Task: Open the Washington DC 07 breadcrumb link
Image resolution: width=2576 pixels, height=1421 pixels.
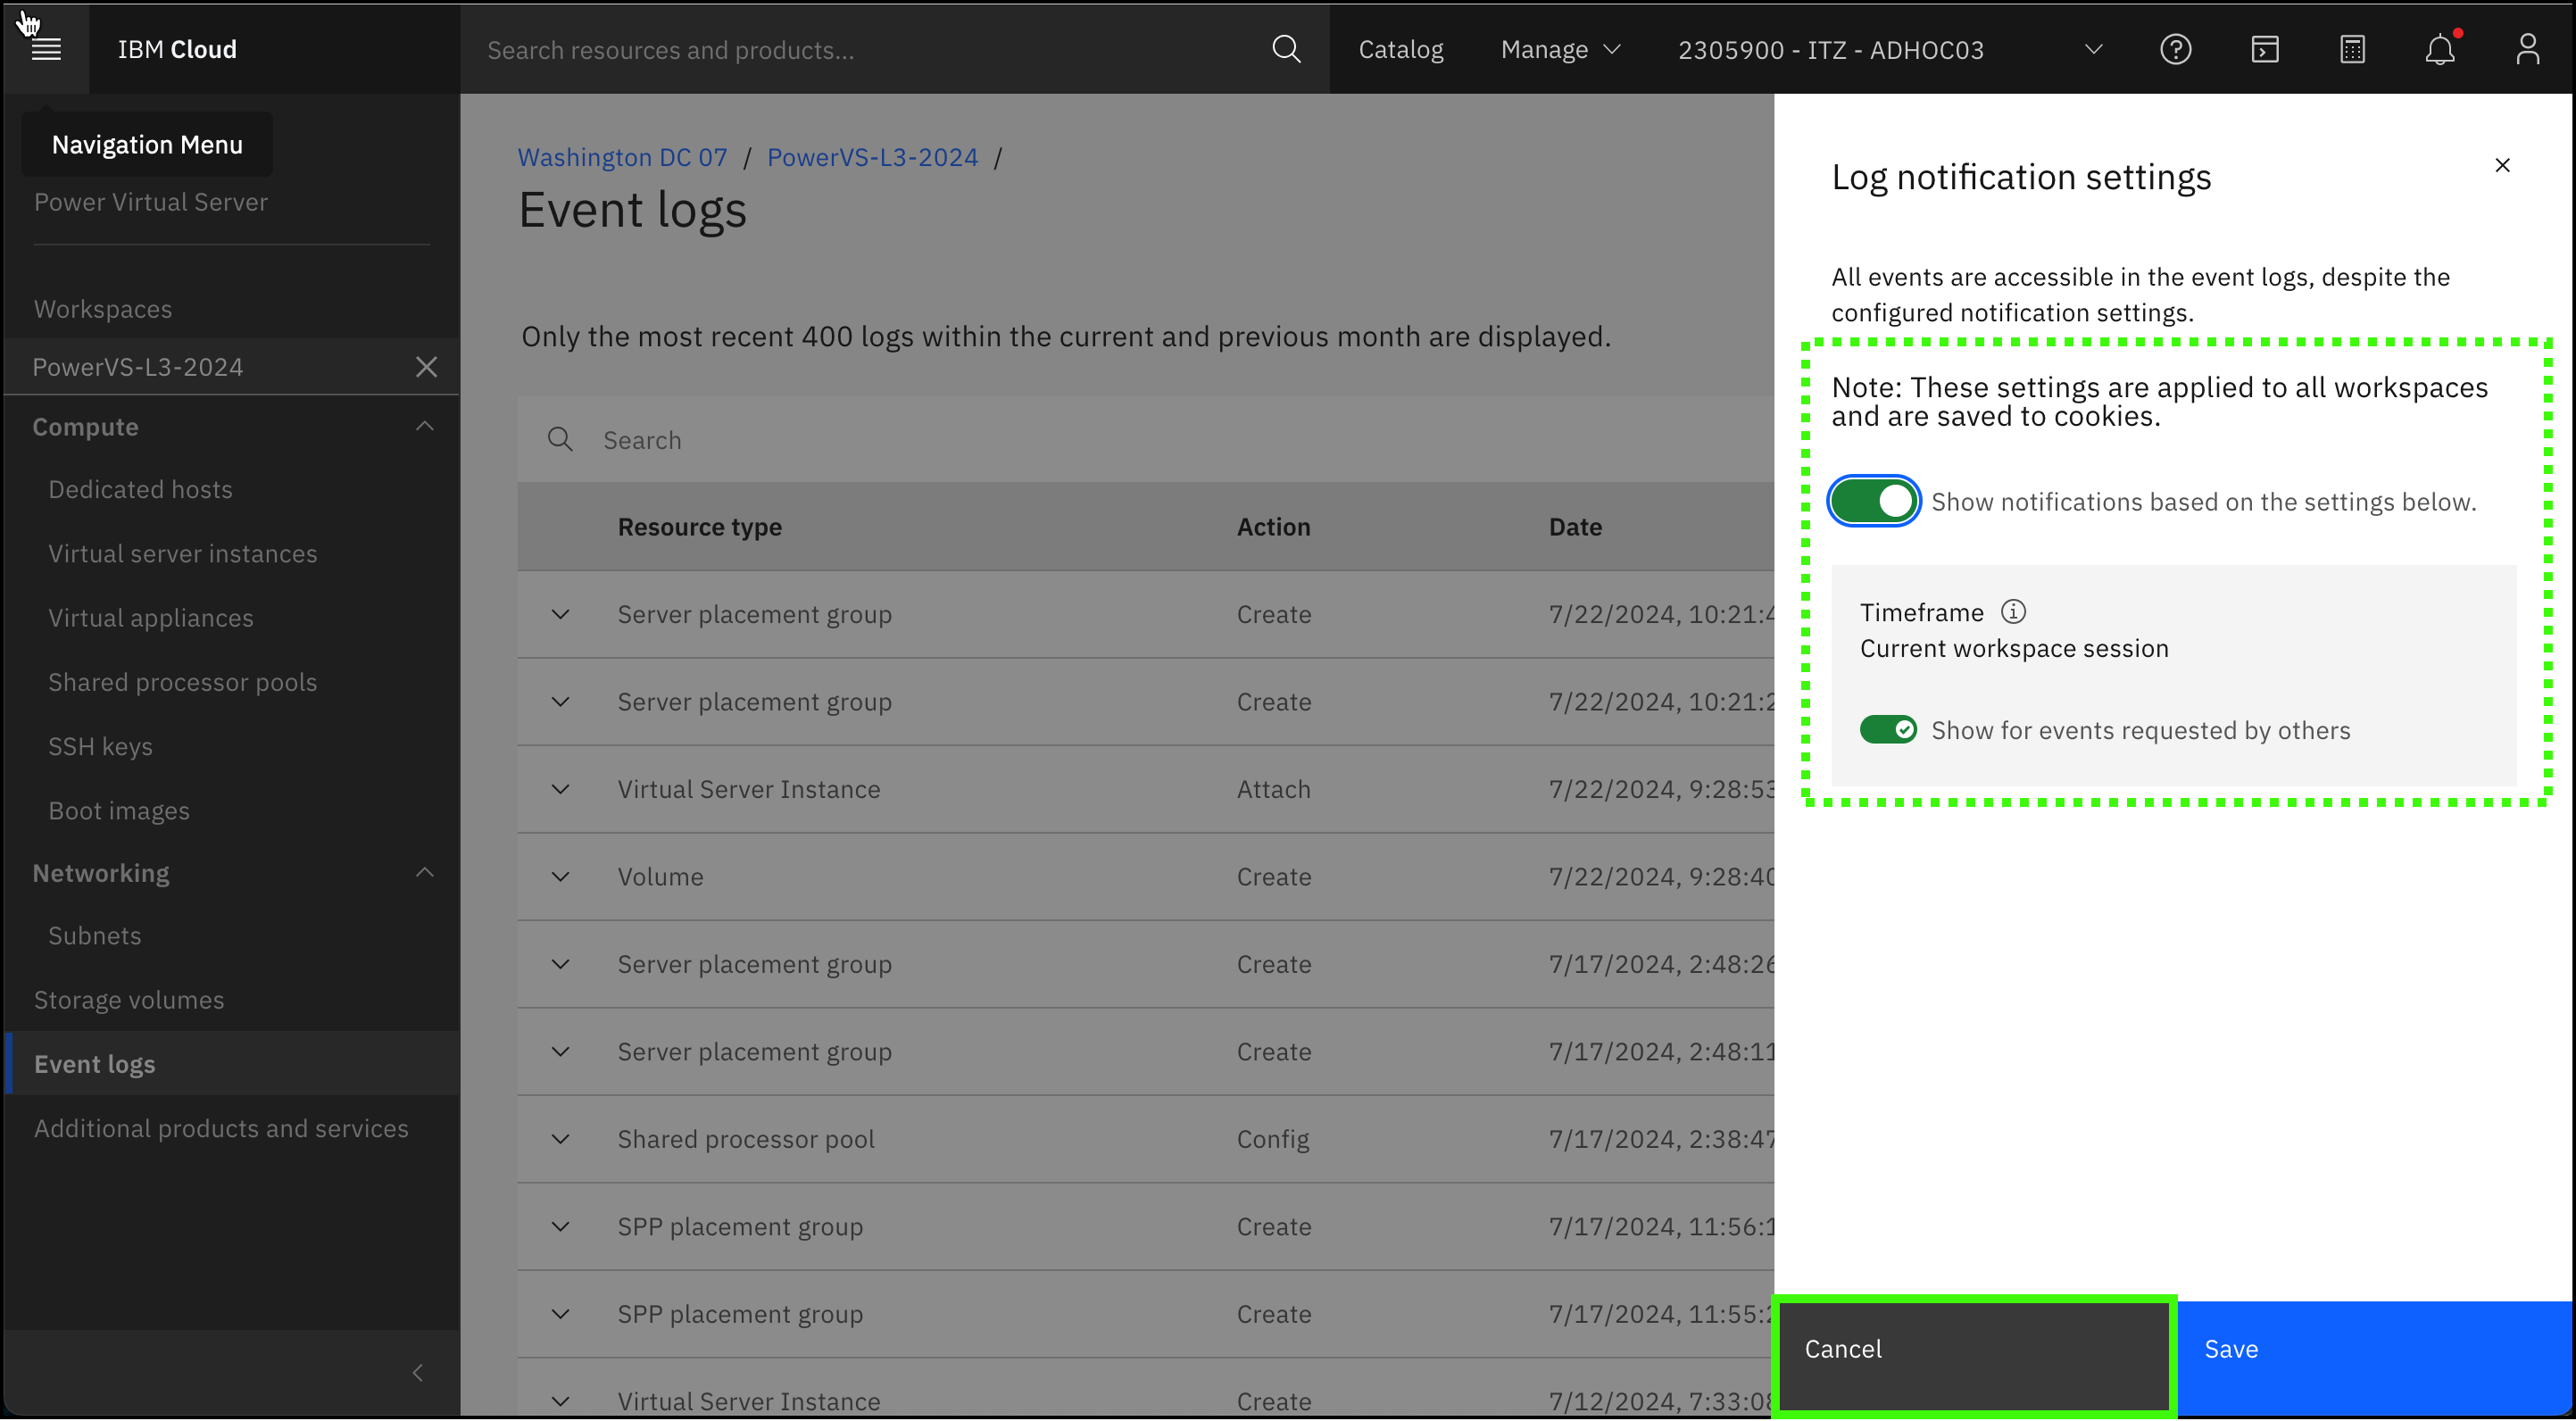Action: 621,157
